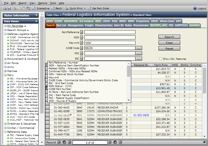Viewport: 208px width, 146px height.
Task: Click the Reset button
Action: [x=169, y=48]
